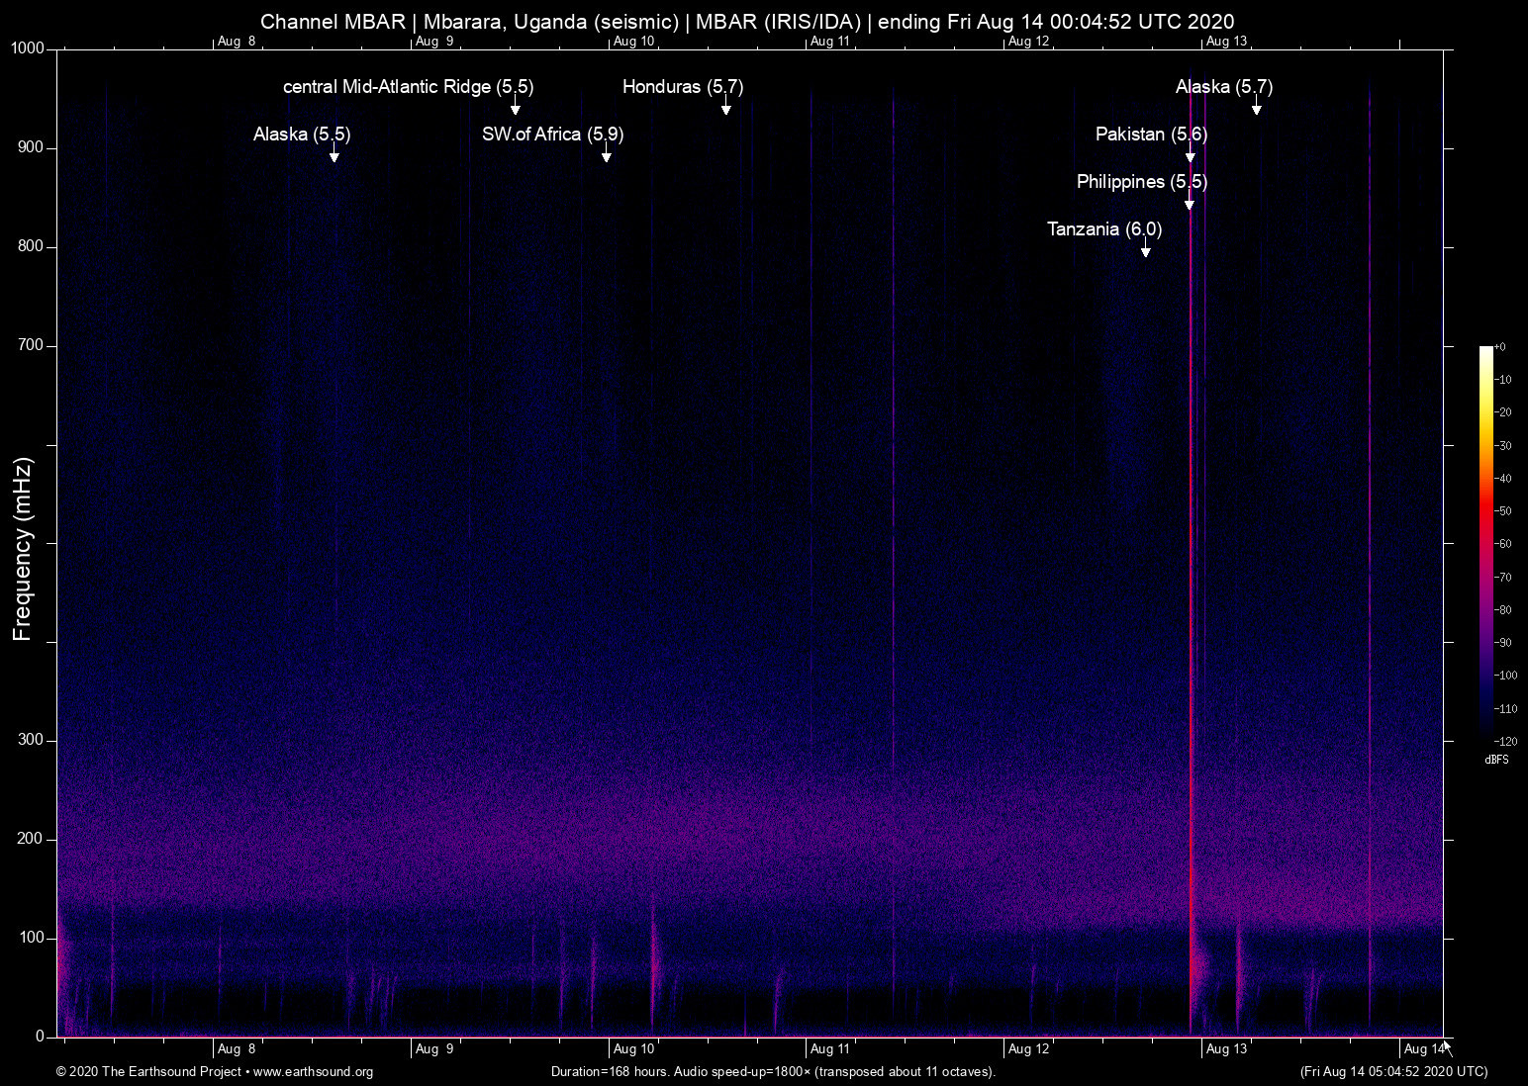Screen dimensions: 1528x1086
Task: Click the arrow under Honduras (5.7)
Action: pyautogui.click(x=725, y=107)
